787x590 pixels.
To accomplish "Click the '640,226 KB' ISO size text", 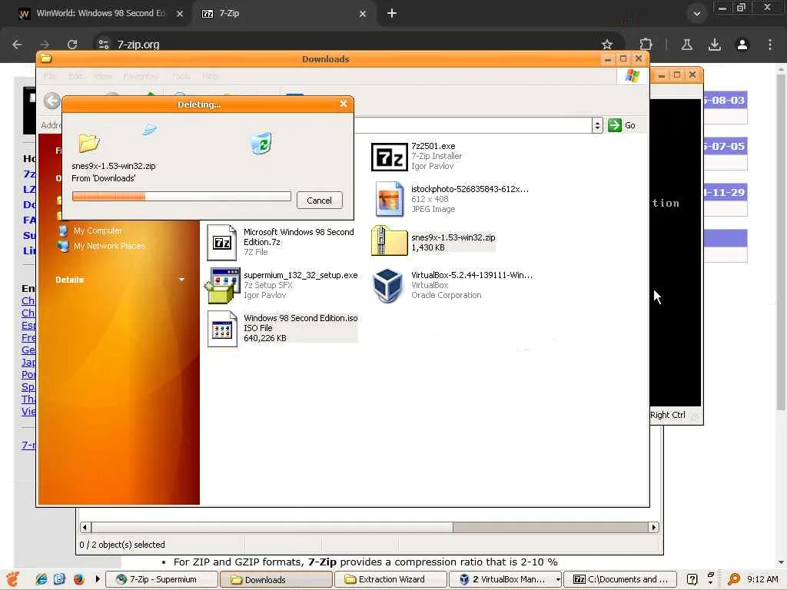I will (x=265, y=338).
